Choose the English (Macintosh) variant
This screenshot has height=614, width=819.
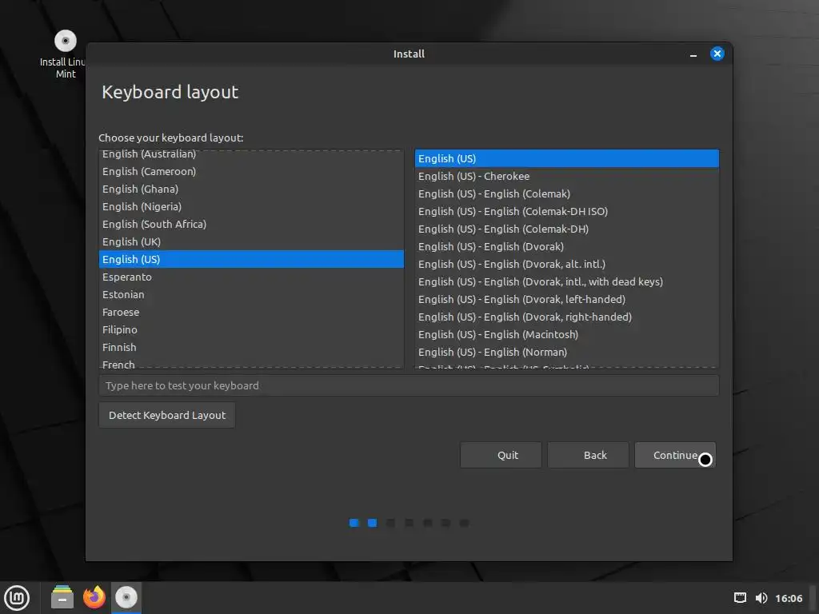[567, 335]
